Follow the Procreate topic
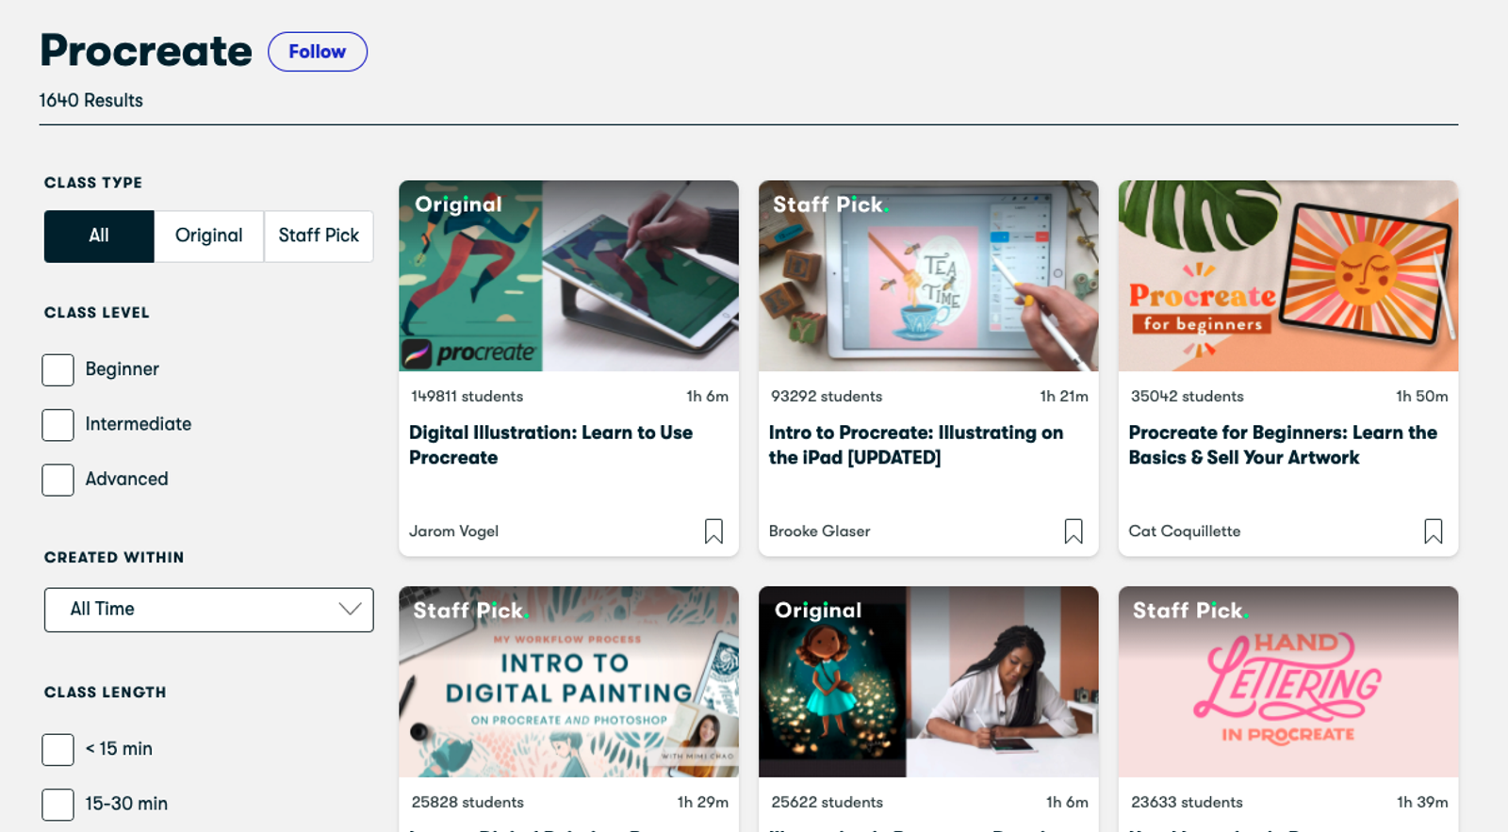The height and width of the screenshot is (832, 1508). coord(317,52)
